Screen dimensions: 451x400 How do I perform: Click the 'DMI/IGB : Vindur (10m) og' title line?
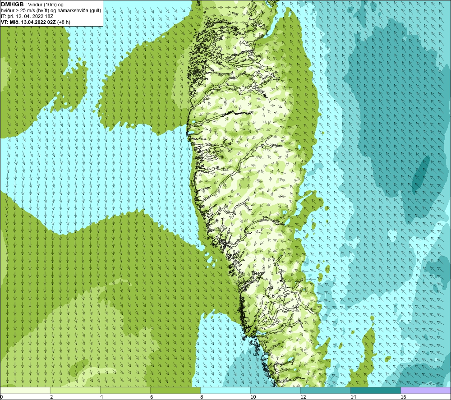click(x=32, y=5)
